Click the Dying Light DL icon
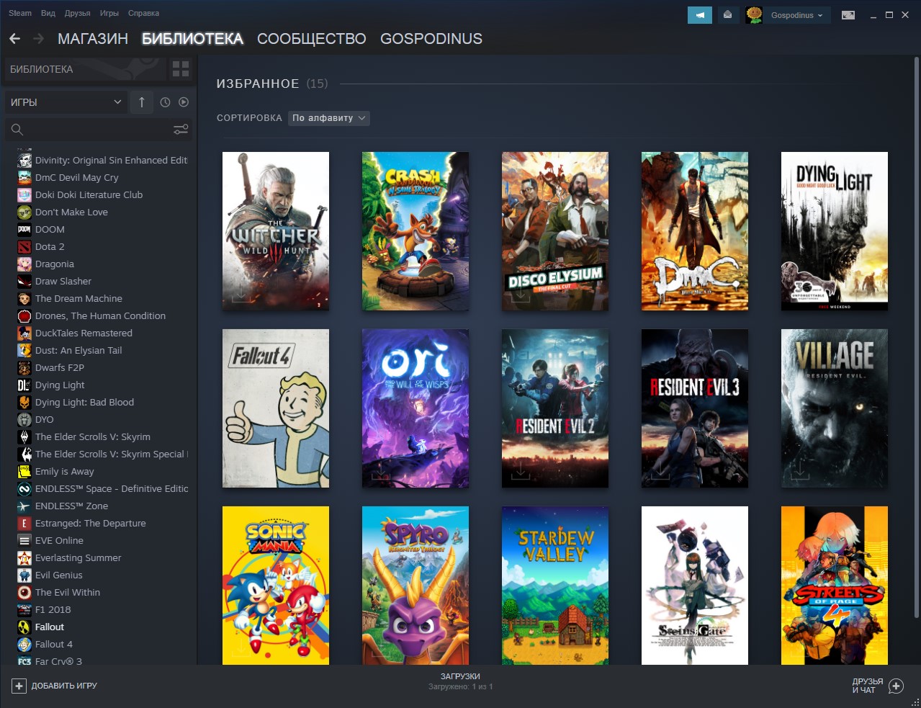 (24, 385)
